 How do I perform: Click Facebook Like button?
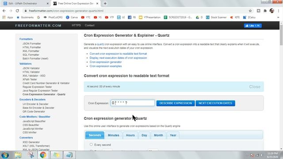point(252,26)
